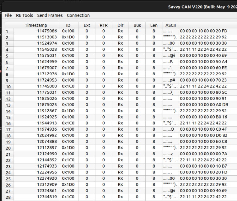Viewport: 237px width, 201px height.
Task: Select row number 28 header
Action: click(x=9, y=197)
